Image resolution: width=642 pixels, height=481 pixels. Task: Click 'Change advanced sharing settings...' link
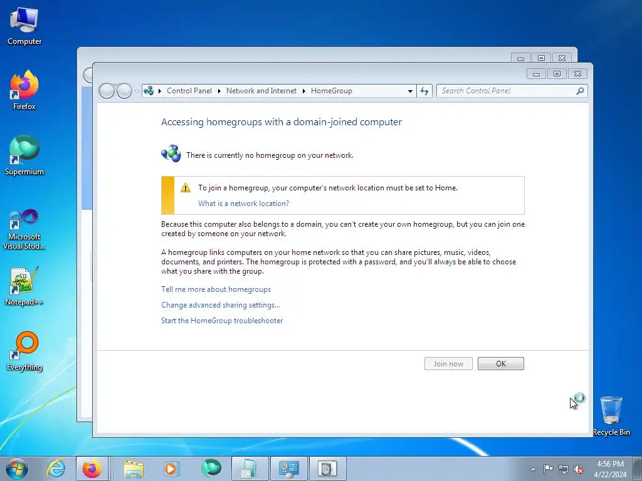click(x=221, y=305)
